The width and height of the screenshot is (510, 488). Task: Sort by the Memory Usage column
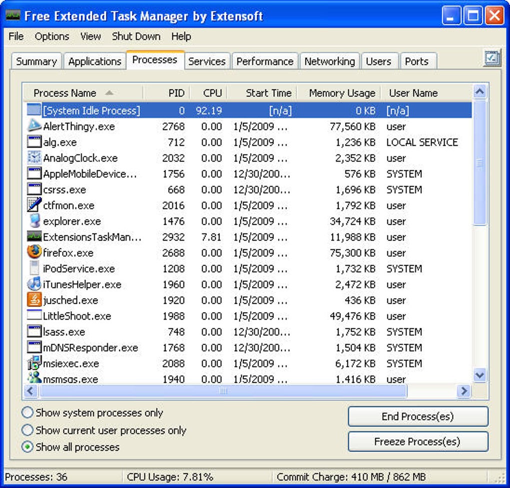tap(339, 93)
